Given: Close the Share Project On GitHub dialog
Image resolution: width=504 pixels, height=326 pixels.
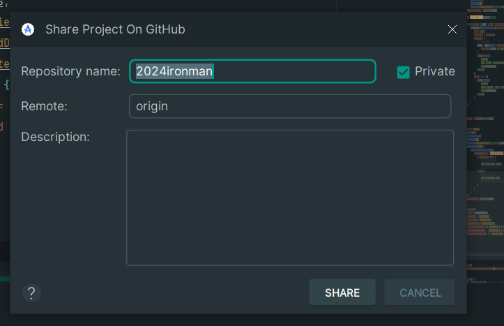Looking at the screenshot, I should (x=452, y=29).
